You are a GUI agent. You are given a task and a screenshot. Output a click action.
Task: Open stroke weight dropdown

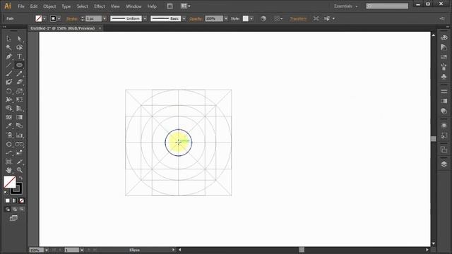(105, 18)
